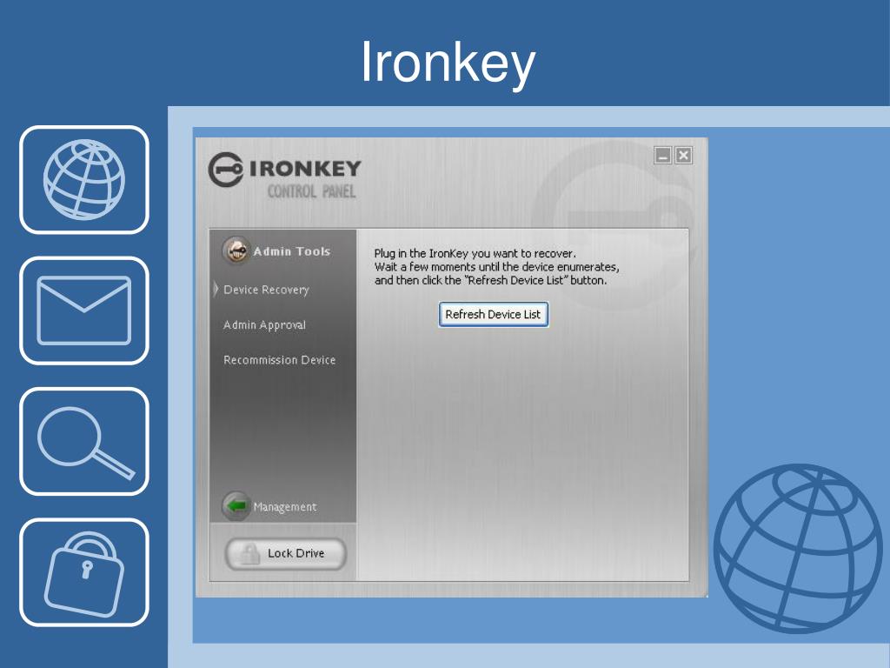Viewport: 890px width, 668px height.
Task: Go back to Management
Action: tap(284, 507)
